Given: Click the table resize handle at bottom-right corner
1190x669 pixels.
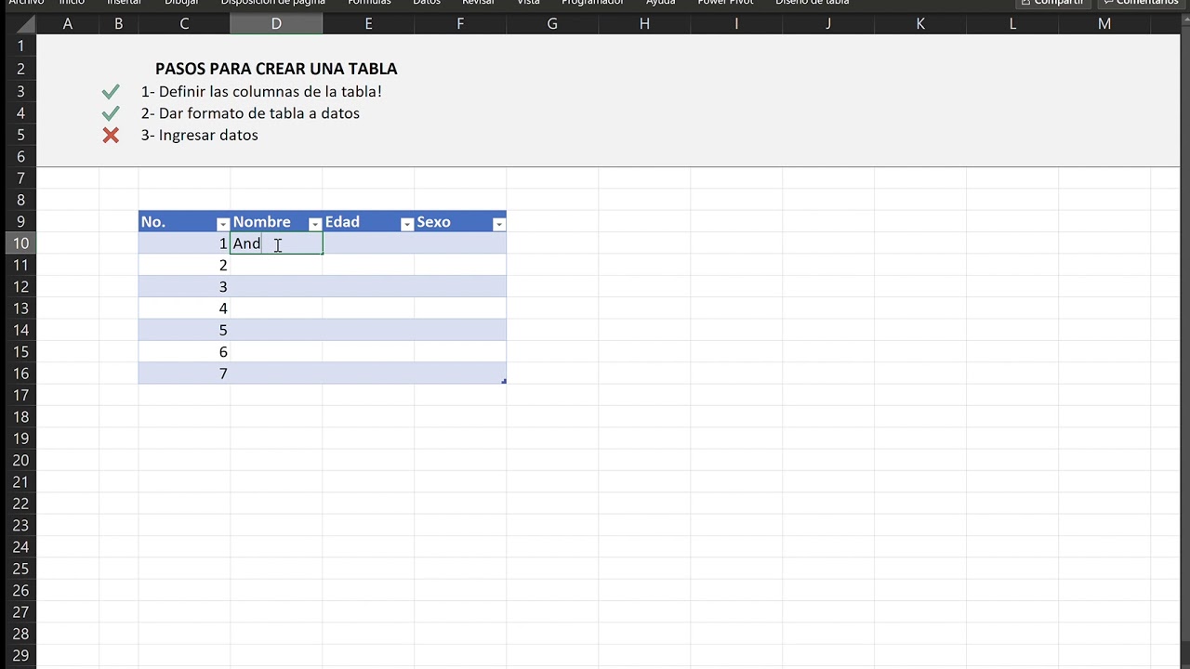Looking at the screenshot, I should click(x=504, y=381).
